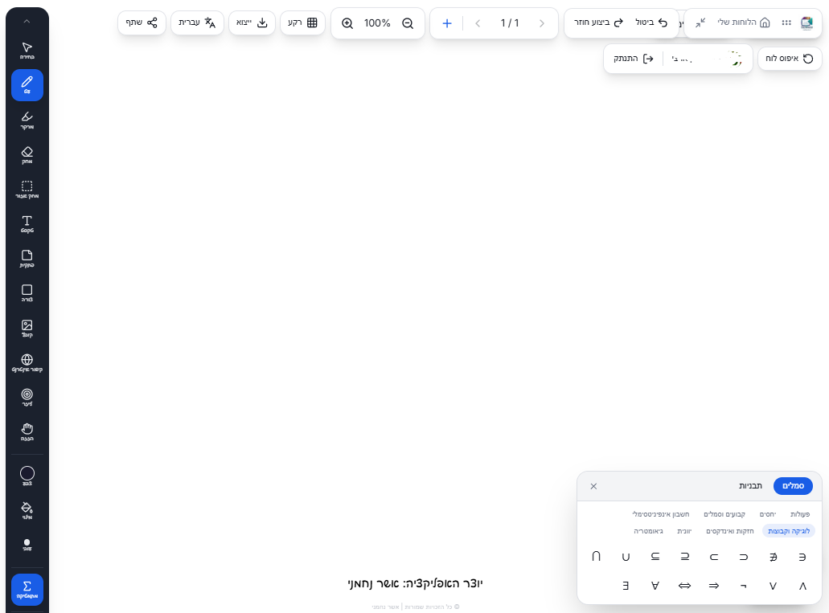Activate the hand pan tool
The width and height of the screenshot is (829, 613).
(27, 431)
